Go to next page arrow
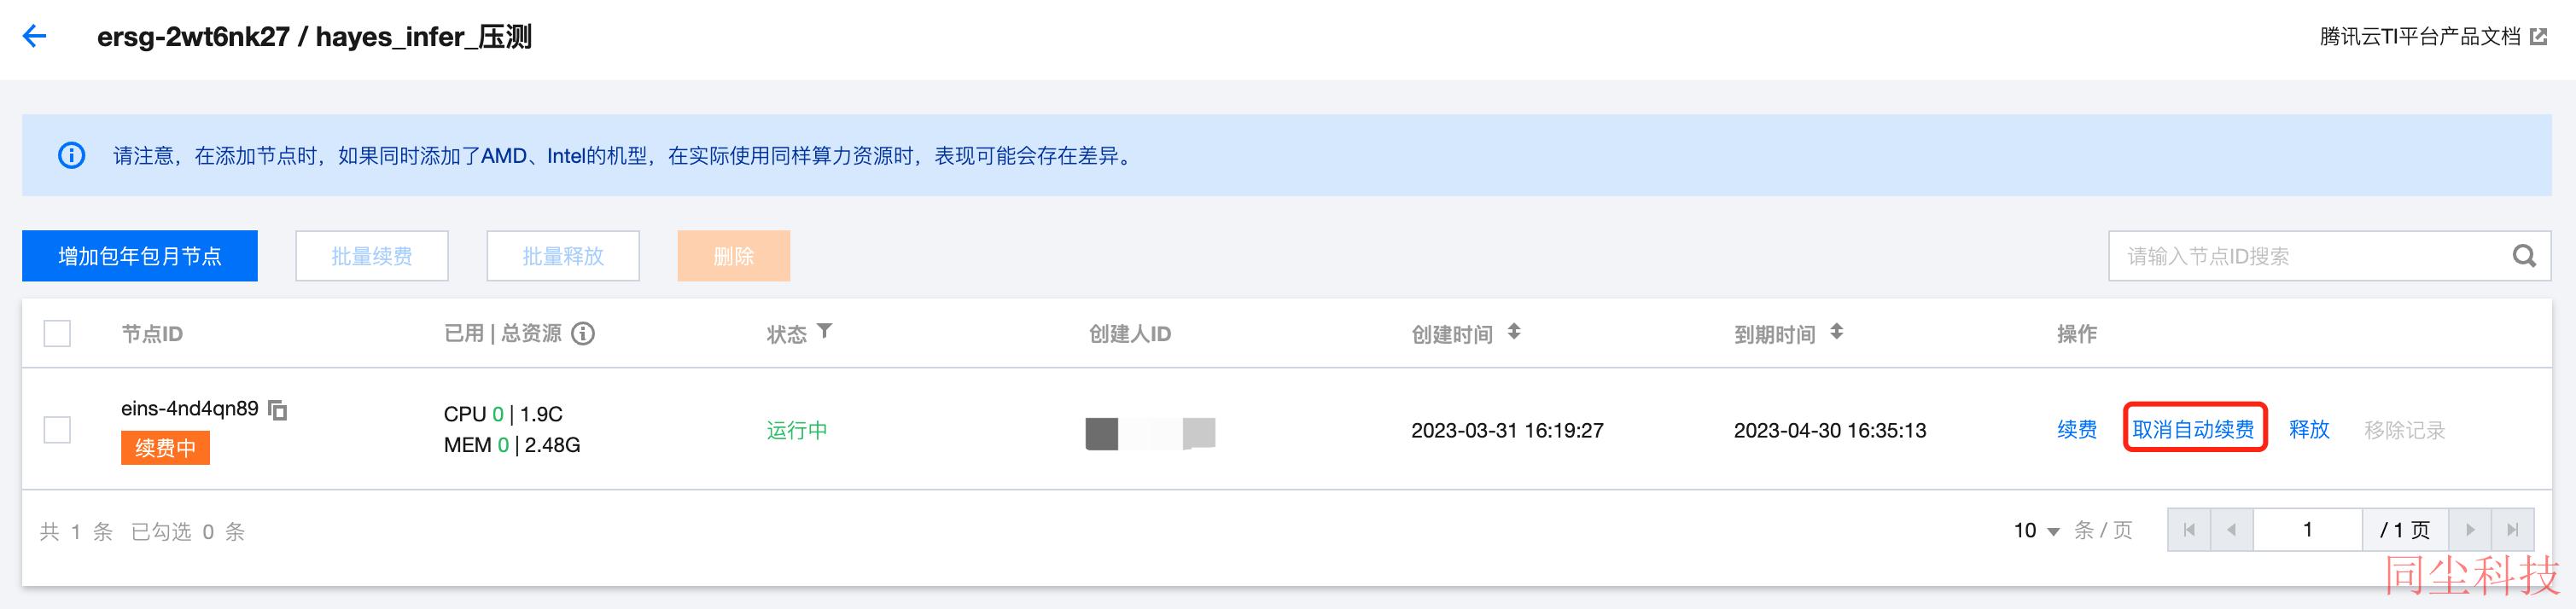 [x=2470, y=530]
